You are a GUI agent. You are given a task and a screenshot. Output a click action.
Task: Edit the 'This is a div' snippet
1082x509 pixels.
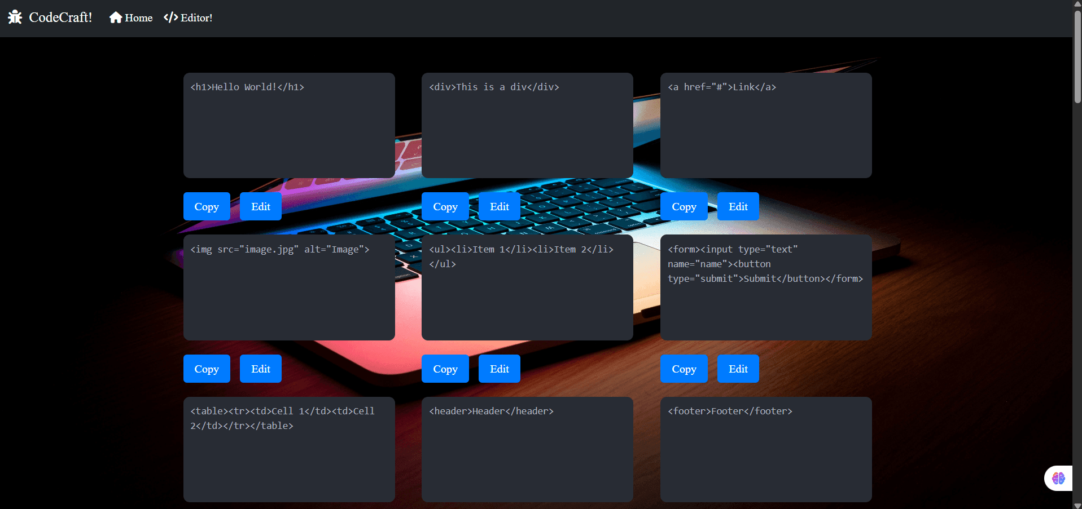(x=500, y=206)
